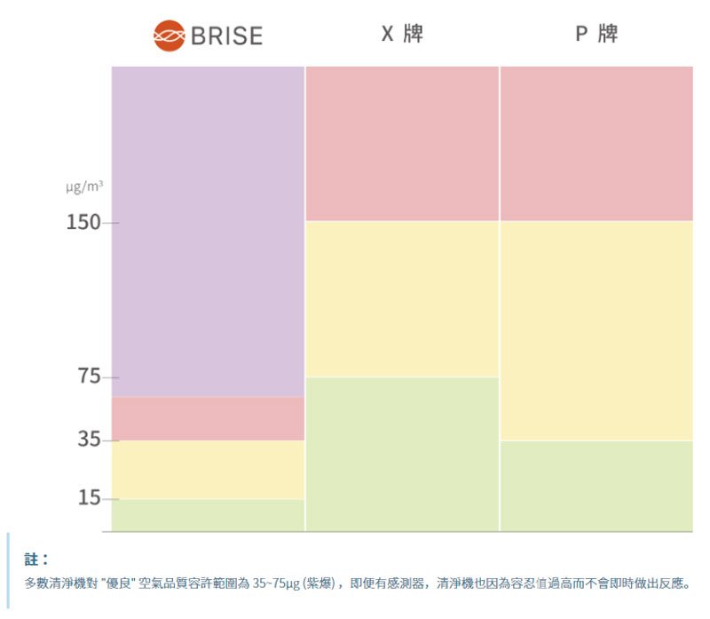This screenshot has width=710, height=619.
Task: Select the P 牌 column header
Action: (596, 34)
